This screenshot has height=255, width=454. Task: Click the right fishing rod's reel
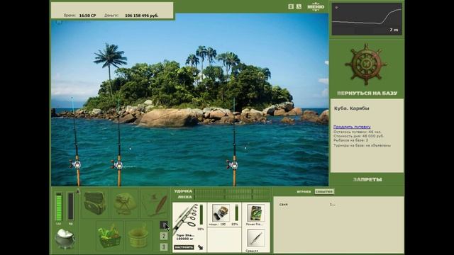pos(233,165)
